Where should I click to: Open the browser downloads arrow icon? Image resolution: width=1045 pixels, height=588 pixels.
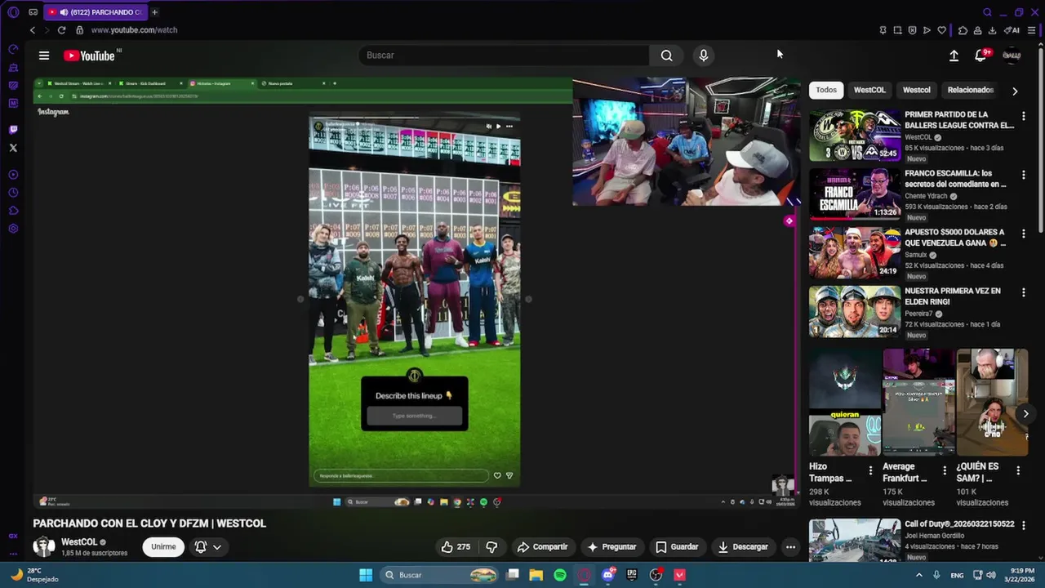click(x=992, y=30)
